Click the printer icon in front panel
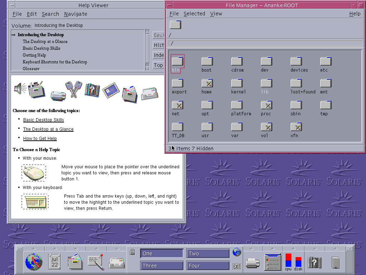366x275 pixels. click(253, 264)
